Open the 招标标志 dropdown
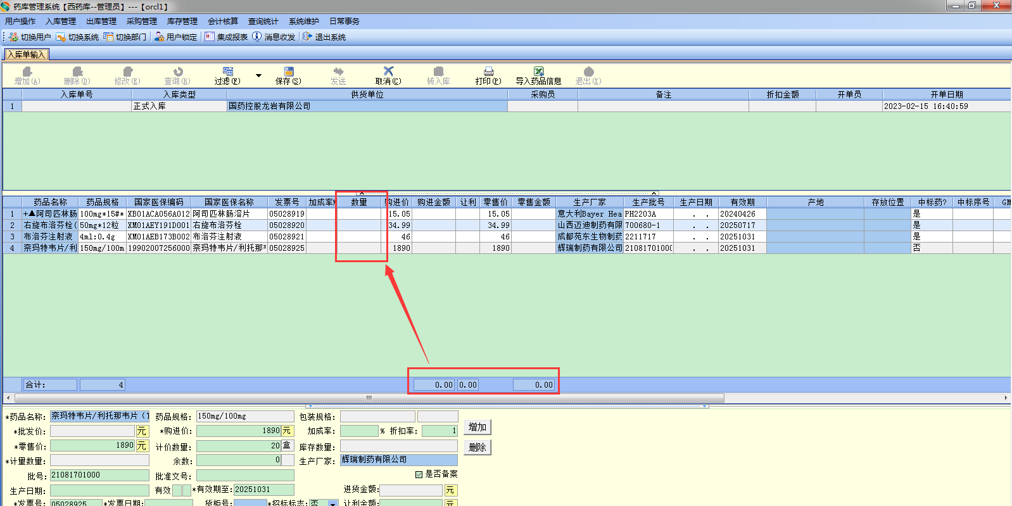Image resolution: width=1012 pixels, height=506 pixels. pyautogui.click(x=333, y=503)
